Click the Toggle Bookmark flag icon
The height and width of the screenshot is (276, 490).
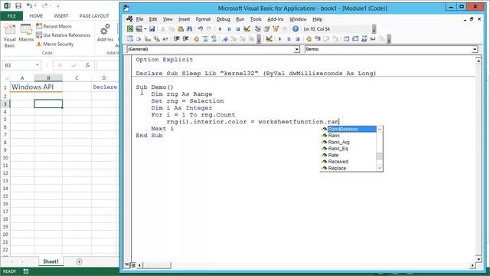click(x=225, y=39)
